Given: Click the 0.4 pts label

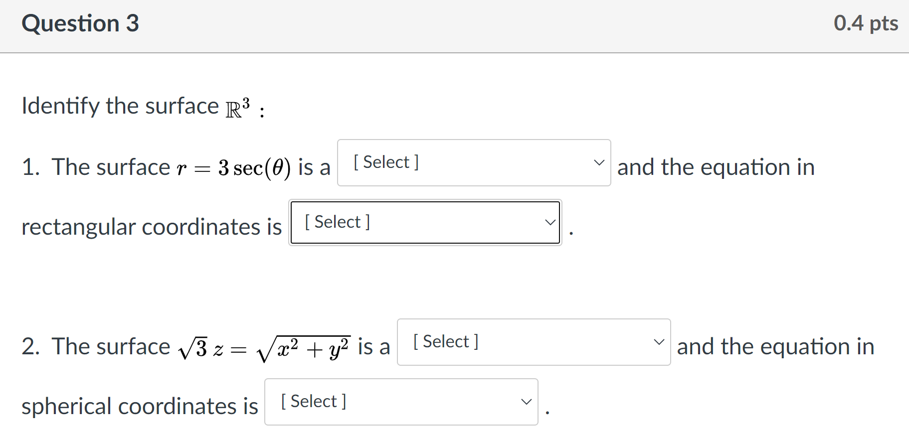Looking at the screenshot, I should [866, 23].
